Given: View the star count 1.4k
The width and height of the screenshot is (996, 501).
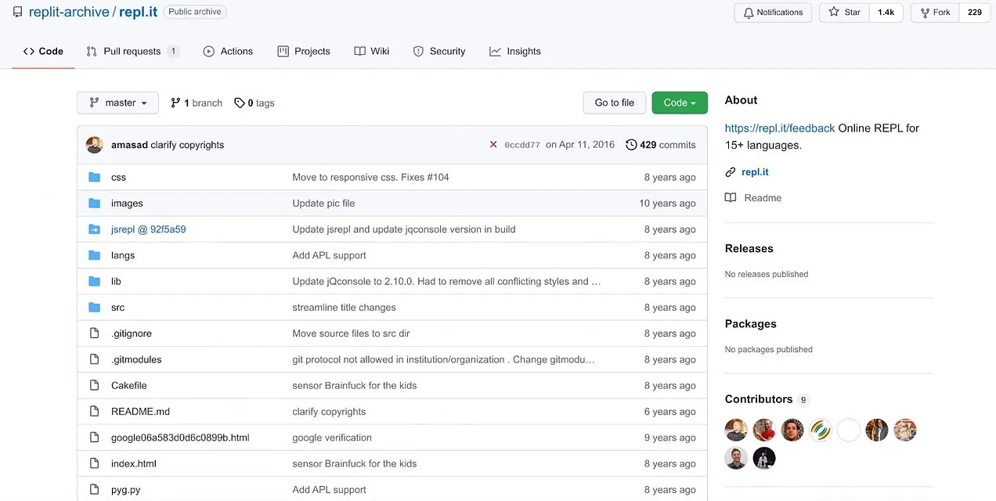Looking at the screenshot, I should coord(886,13).
